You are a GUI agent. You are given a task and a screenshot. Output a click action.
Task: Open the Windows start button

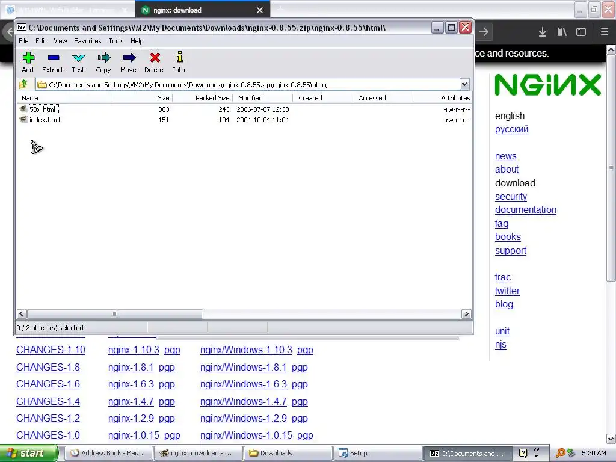[29, 453]
